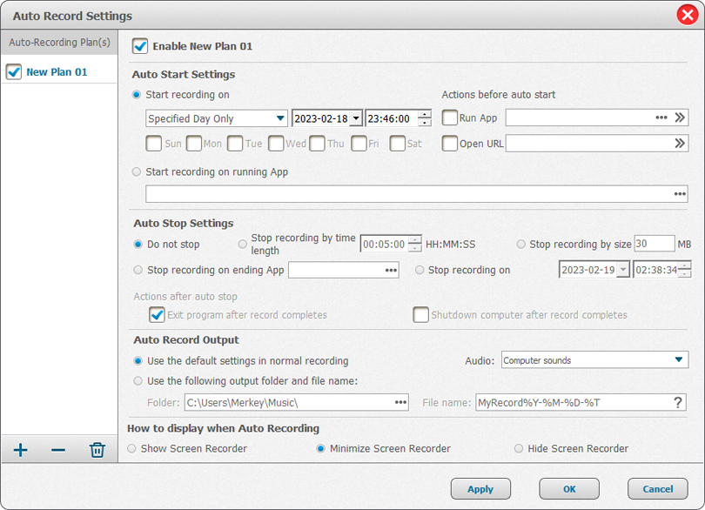Increase start time using spinner up arrow
Image resolution: width=705 pixels, height=510 pixels.
(x=424, y=114)
